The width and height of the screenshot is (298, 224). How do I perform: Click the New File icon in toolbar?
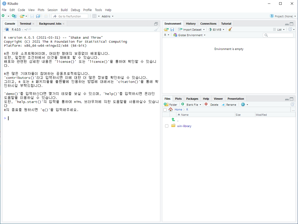[3, 16]
